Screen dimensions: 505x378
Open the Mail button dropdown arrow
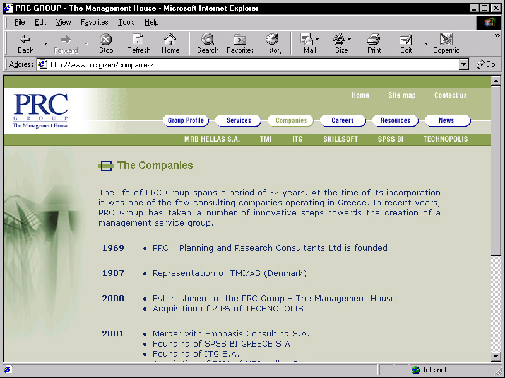tap(318, 39)
